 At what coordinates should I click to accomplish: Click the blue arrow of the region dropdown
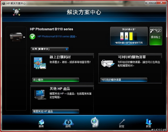pyautogui.click(x=67, y=49)
